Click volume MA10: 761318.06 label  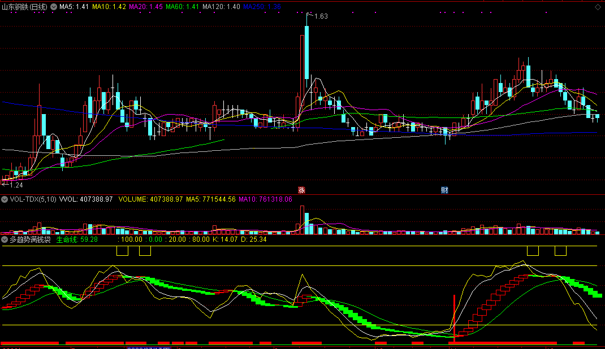265,199
